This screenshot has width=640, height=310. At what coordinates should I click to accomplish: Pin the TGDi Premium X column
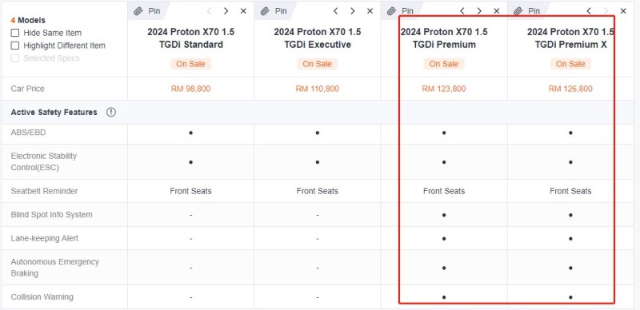(x=527, y=11)
